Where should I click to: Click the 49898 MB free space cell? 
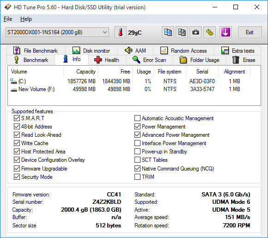coord(119,89)
